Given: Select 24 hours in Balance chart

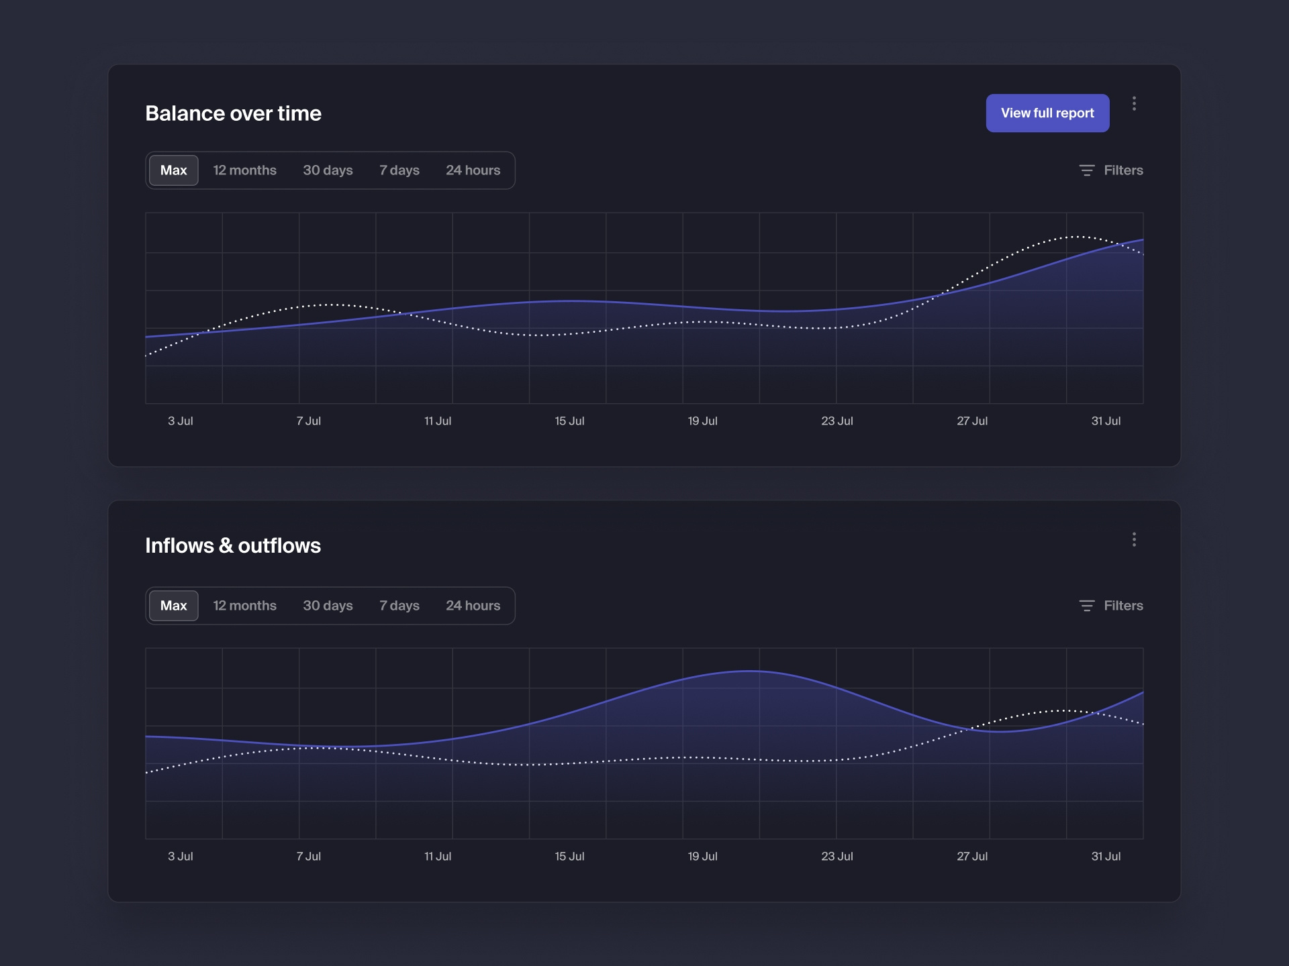Looking at the screenshot, I should tap(473, 170).
